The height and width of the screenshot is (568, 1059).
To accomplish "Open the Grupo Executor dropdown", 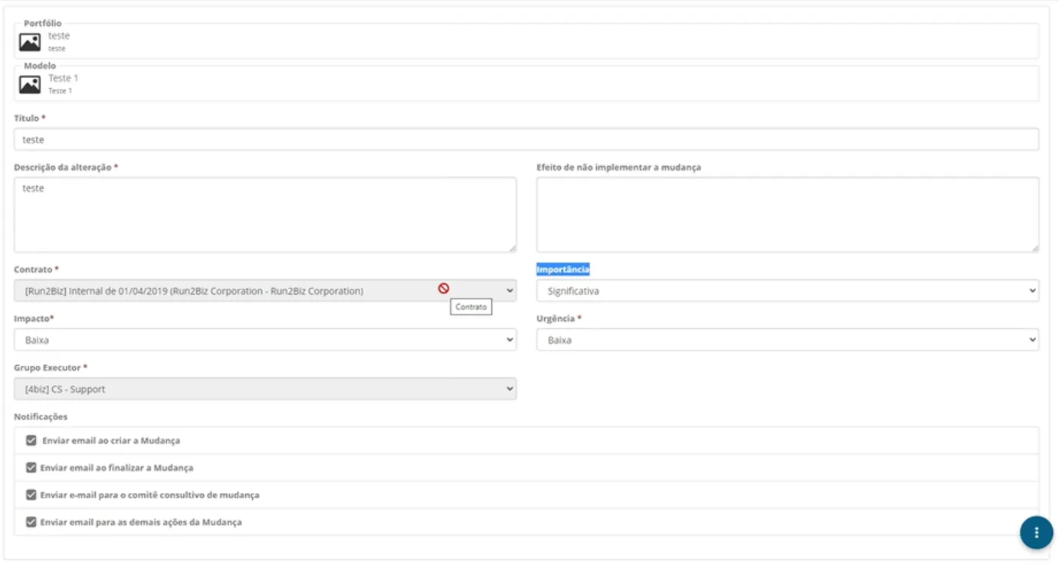I will [x=265, y=389].
